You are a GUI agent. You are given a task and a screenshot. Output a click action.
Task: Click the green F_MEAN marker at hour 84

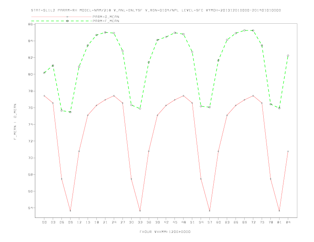tap(288, 56)
